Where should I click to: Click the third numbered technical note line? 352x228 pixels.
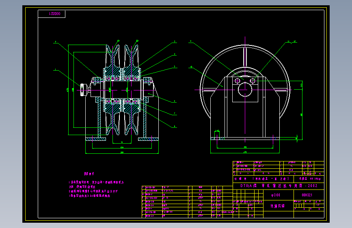pos(89,196)
